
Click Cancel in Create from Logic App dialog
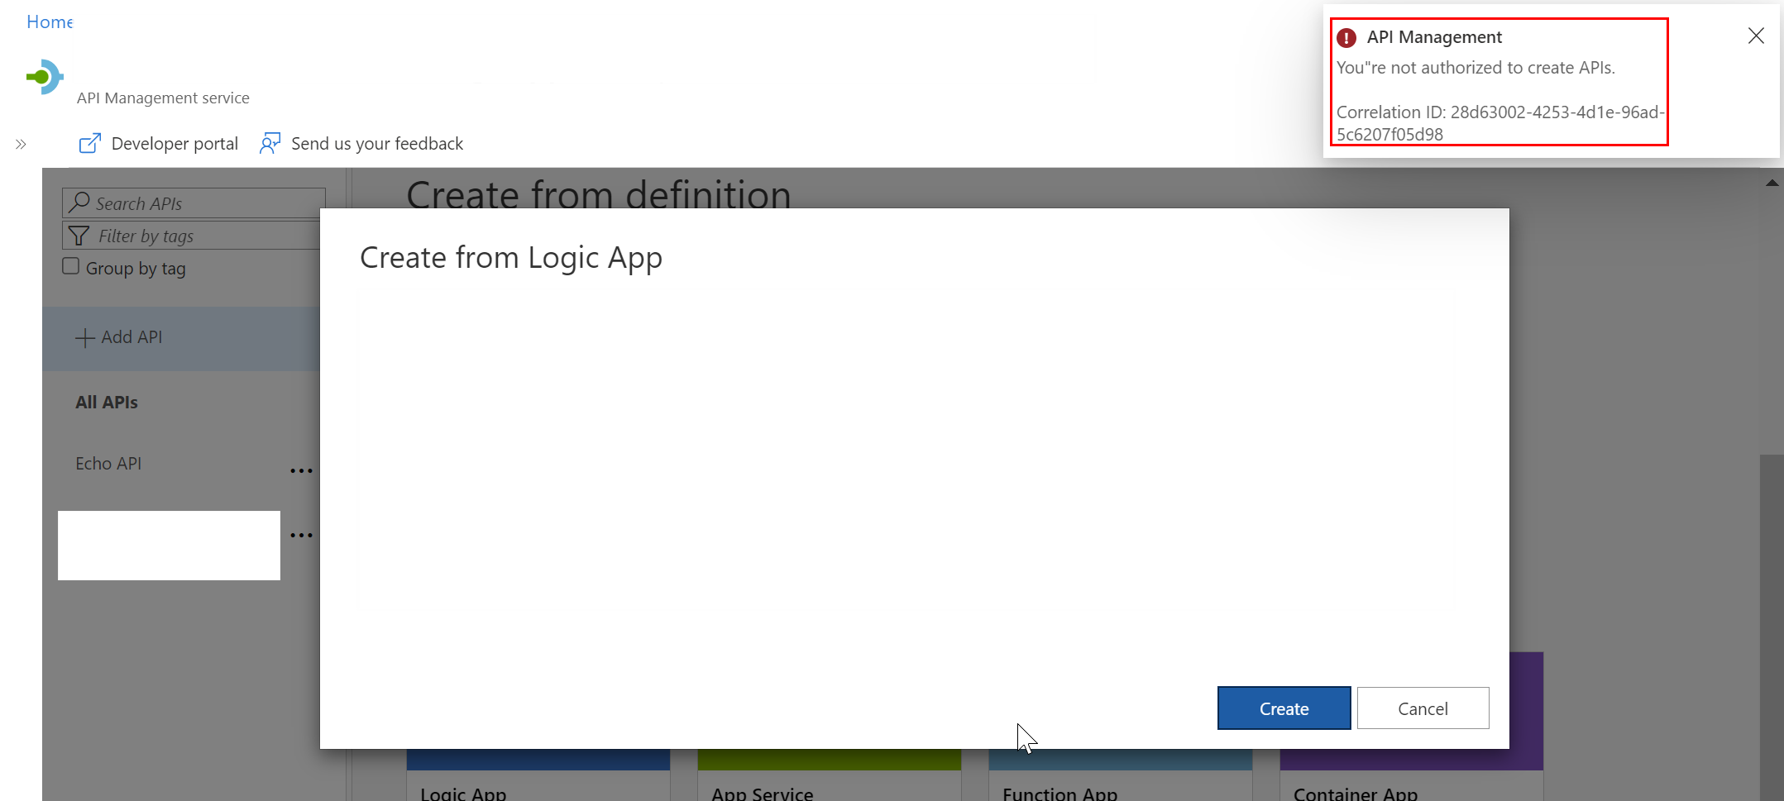1423,708
